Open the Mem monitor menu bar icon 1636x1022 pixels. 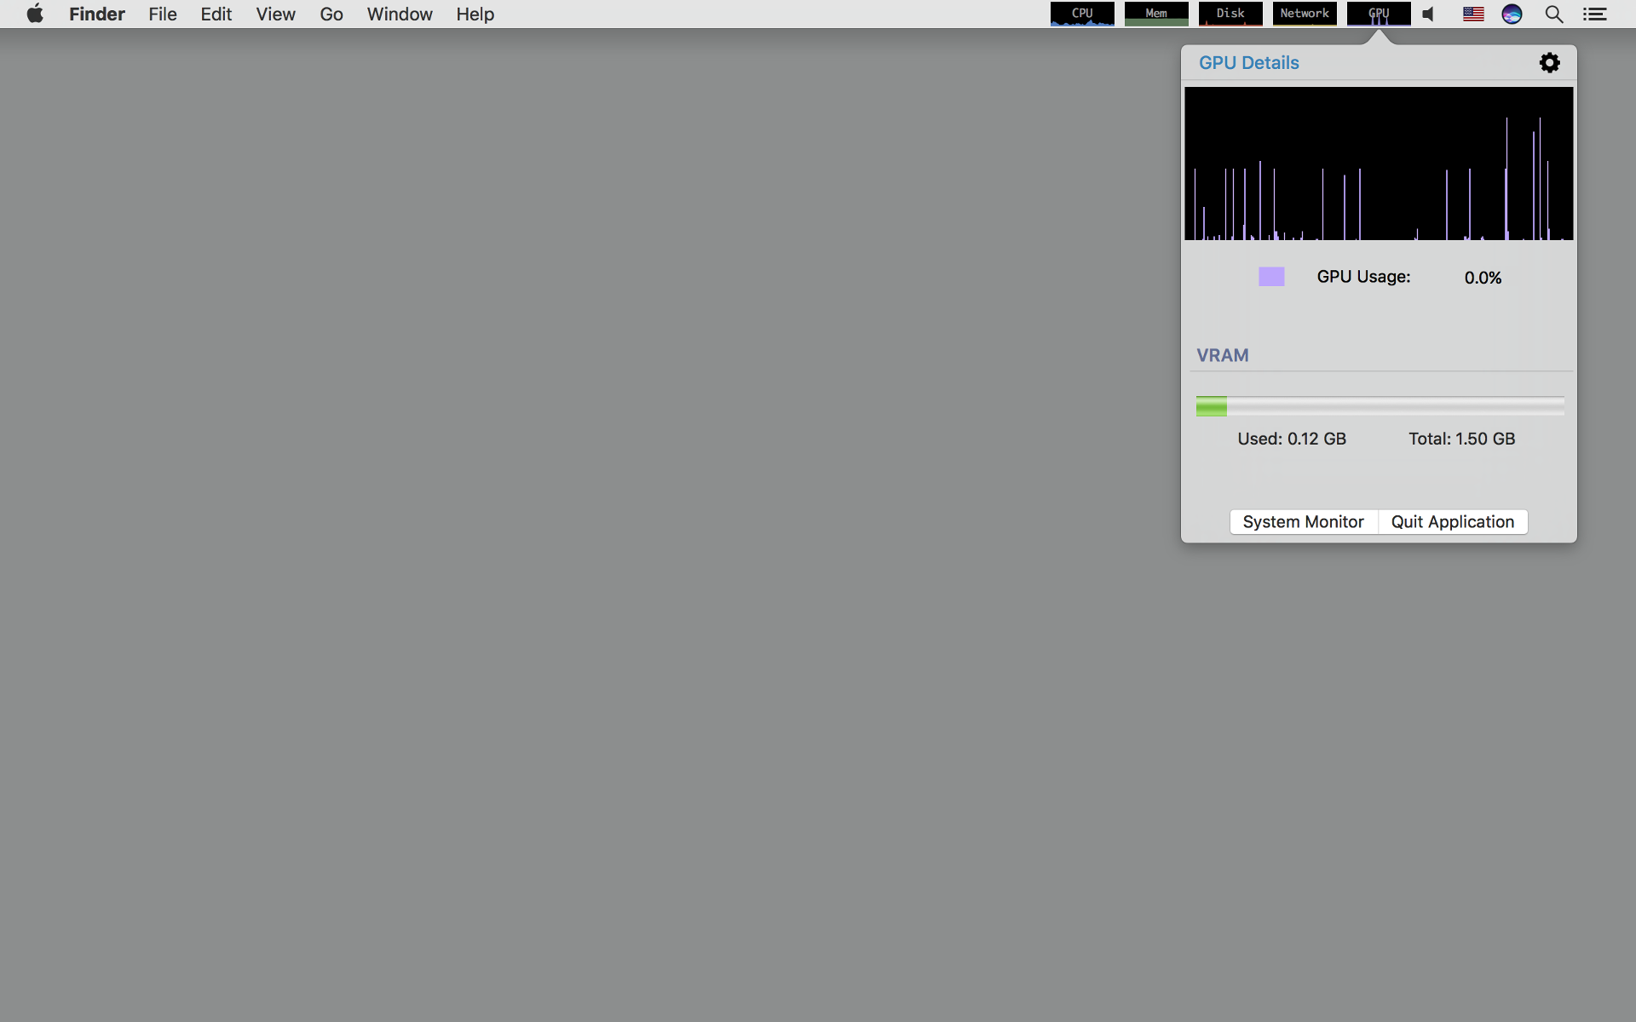coord(1156,14)
